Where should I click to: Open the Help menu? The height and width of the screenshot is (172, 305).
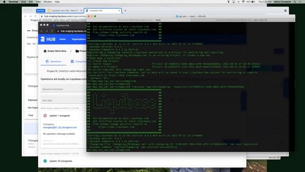(57, 2)
